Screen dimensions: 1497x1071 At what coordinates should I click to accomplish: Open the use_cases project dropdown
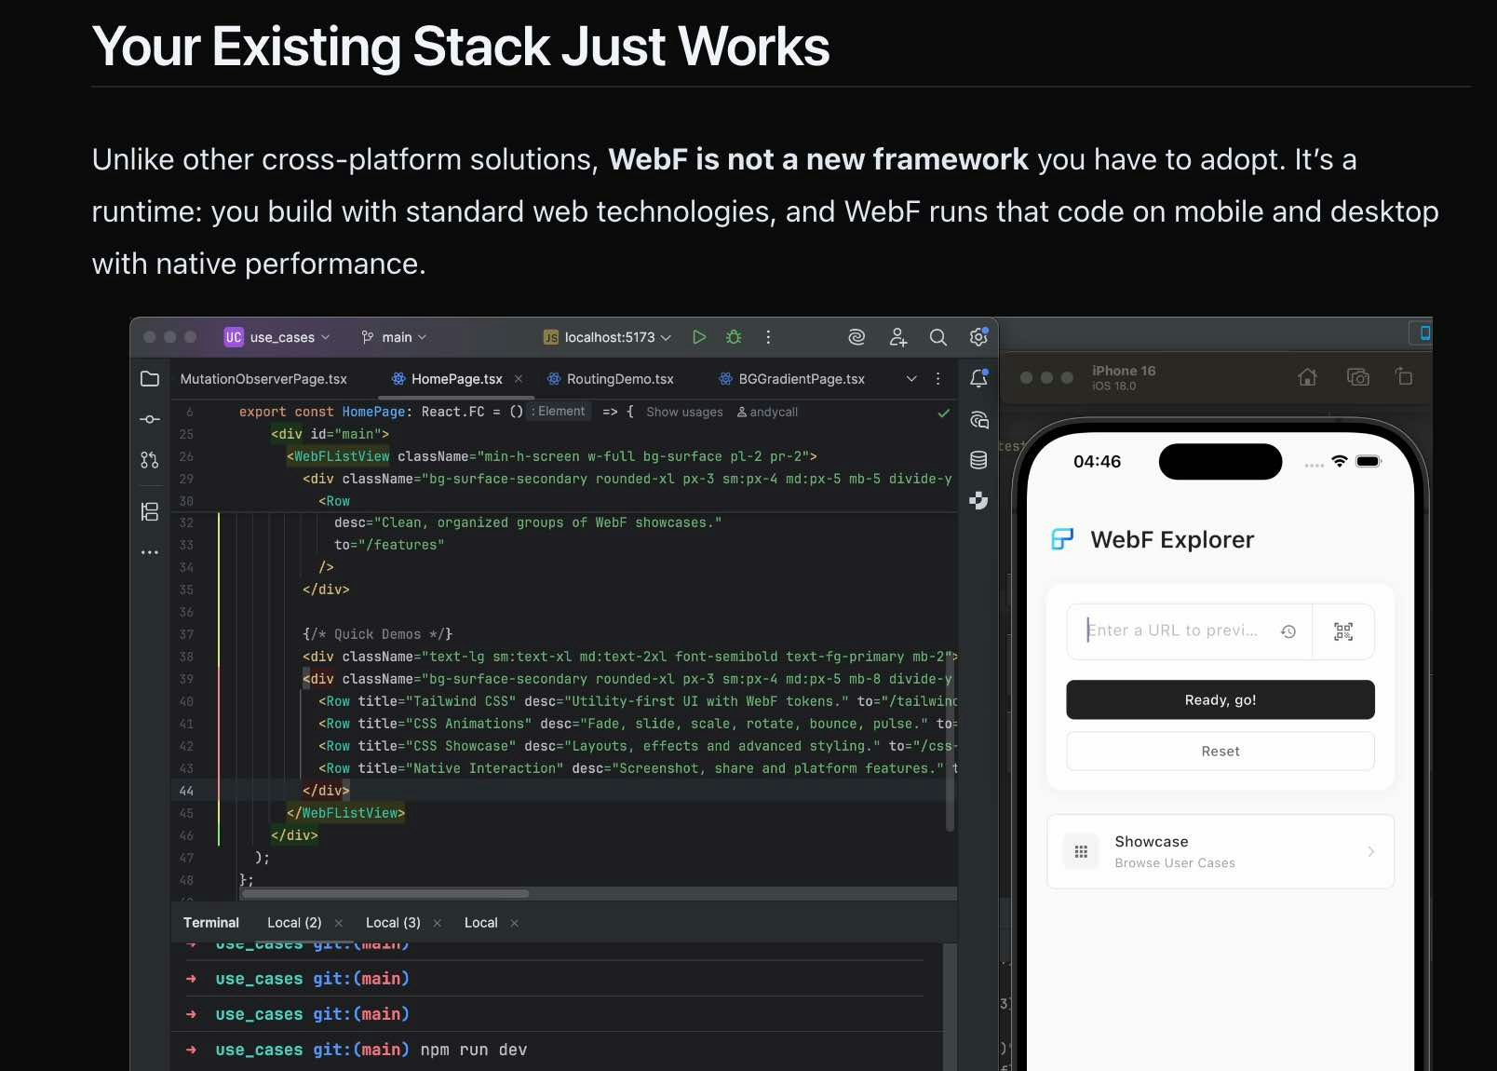click(x=276, y=337)
